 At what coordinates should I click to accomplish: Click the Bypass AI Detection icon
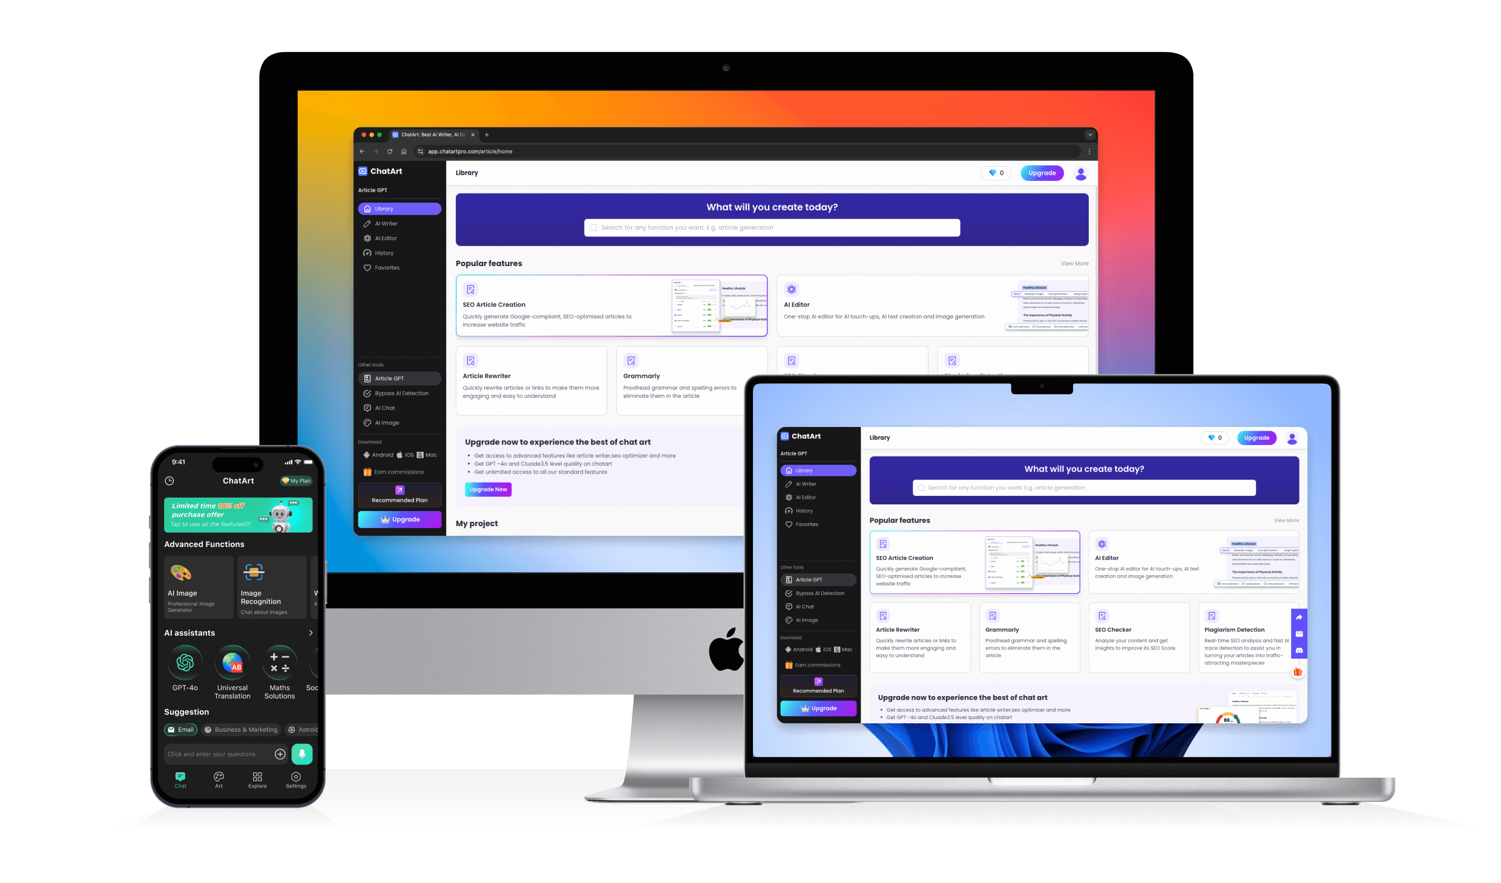pos(367,393)
